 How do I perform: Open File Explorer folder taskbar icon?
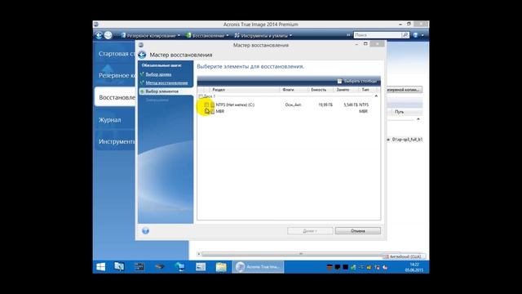pyautogui.click(x=221, y=267)
